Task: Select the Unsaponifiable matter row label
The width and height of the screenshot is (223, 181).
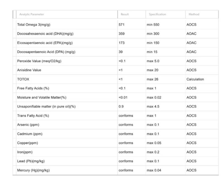Action: click(x=46, y=107)
